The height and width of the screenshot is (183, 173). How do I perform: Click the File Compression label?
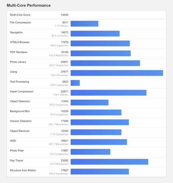tap(20, 22)
